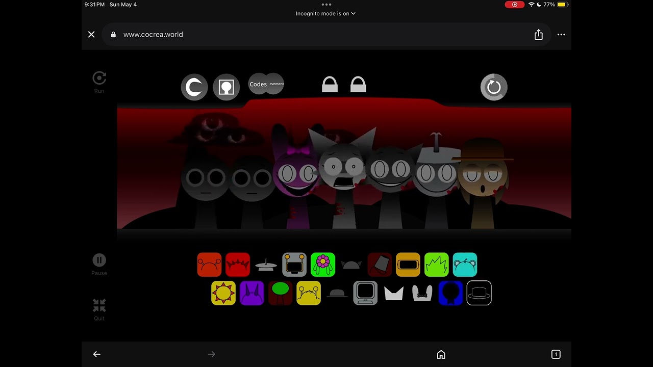
Task: Select the gray robot icon with yellow knobs
Action: tap(294, 265)
